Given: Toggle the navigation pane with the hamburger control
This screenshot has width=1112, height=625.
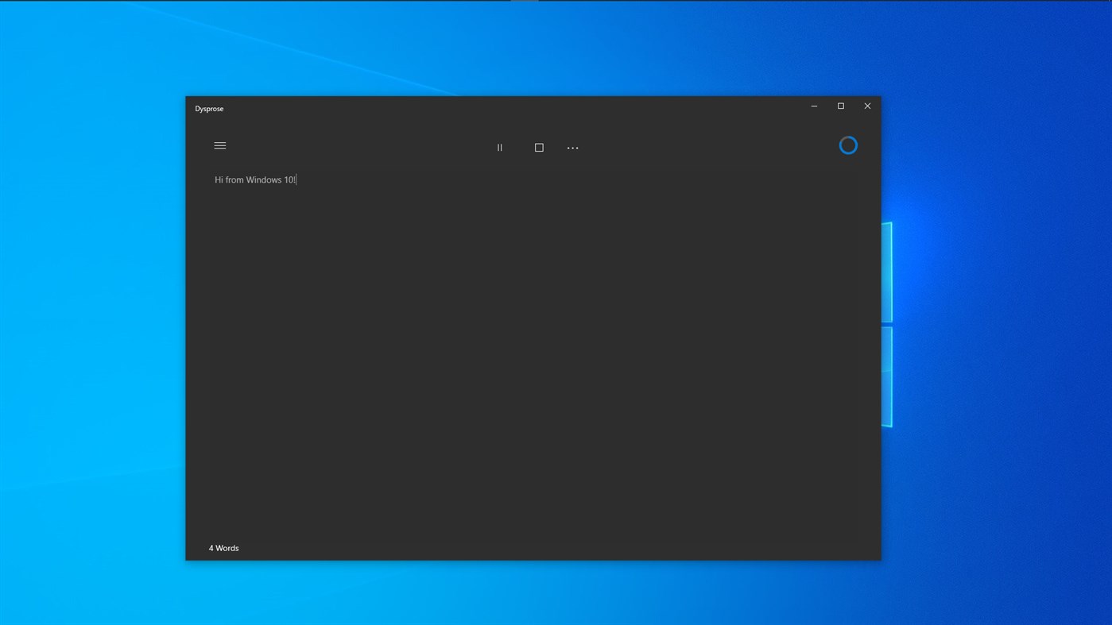Looking at the screenshot, I should pyautogui.click(x=219, y=145).
